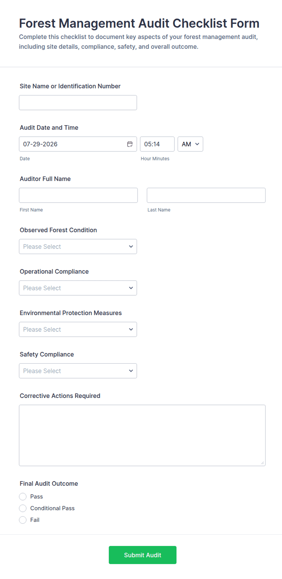This screenshot has height=579, width=282.
Task: Click inside Corrective Actions Required textarea
Action: click(x=142, y=435)
